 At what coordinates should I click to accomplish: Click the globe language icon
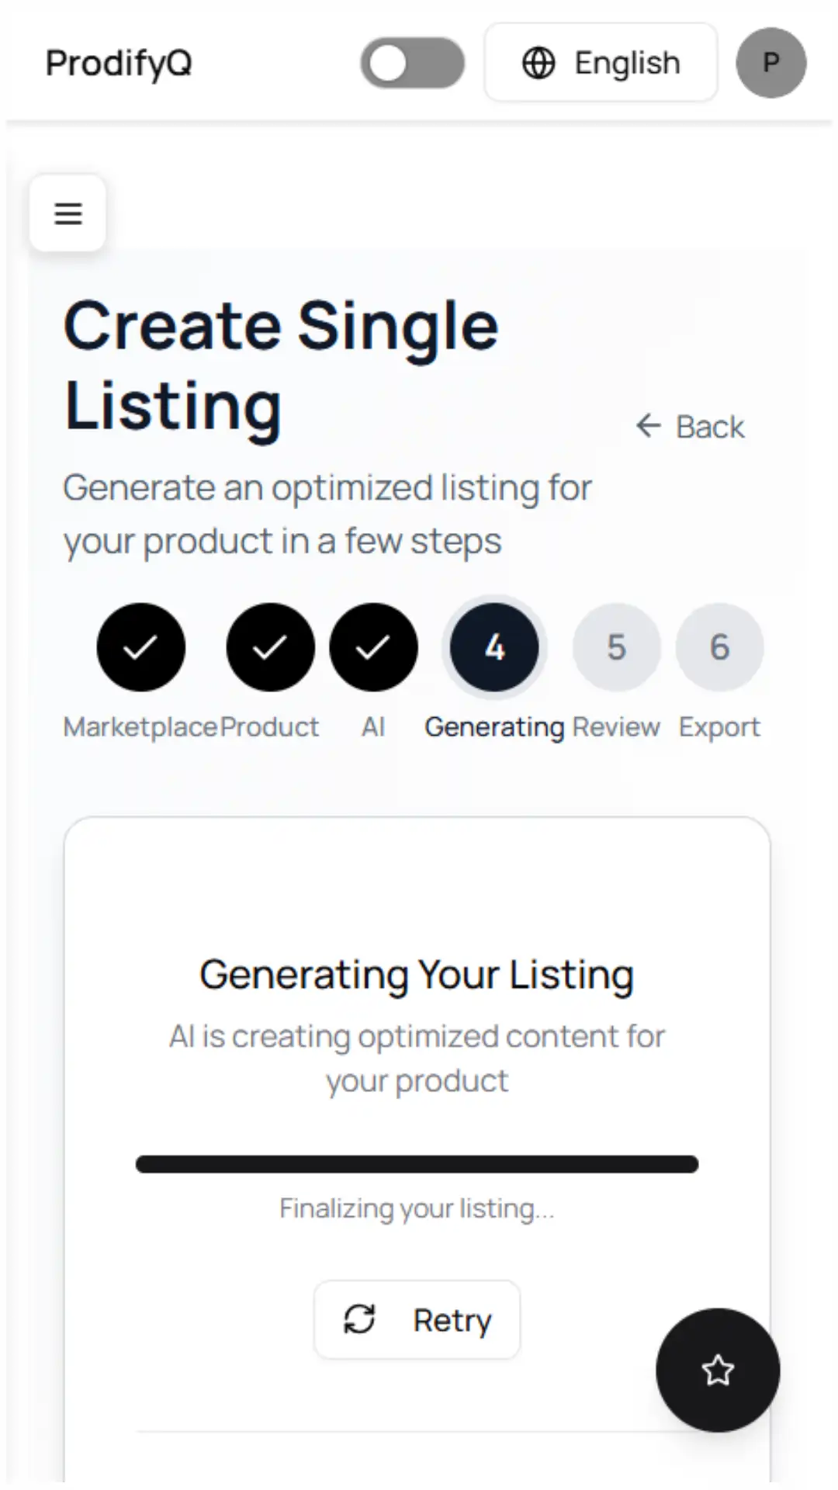coord(538,63)
